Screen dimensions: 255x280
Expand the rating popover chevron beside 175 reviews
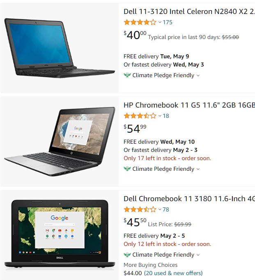[160, 22]
